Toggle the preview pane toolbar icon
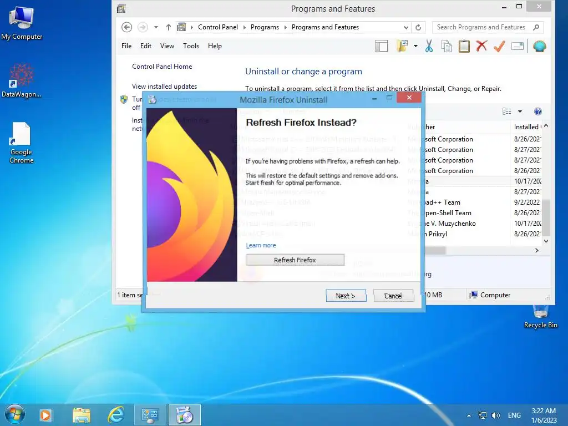This screenshot has height=426, width=568. point(381,46)
